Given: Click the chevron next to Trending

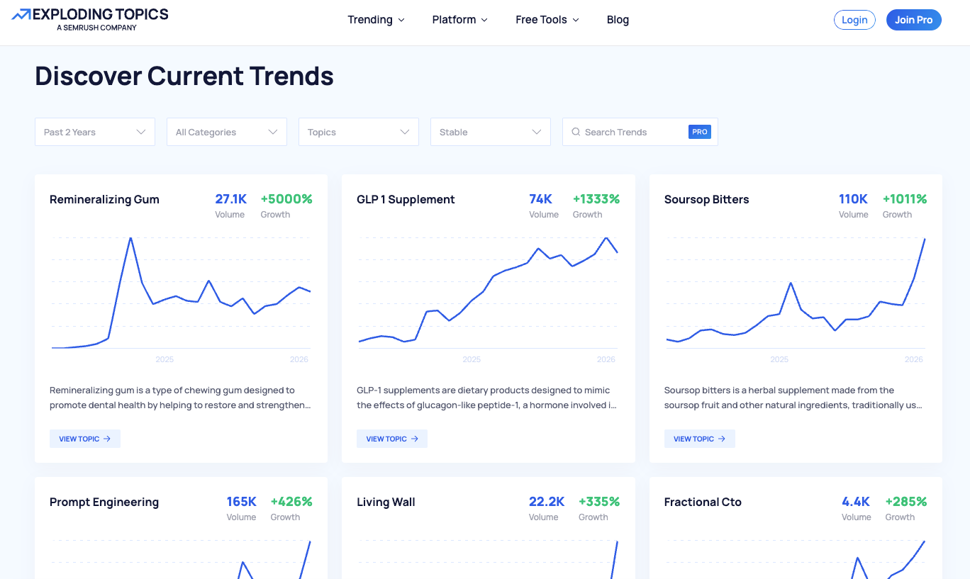Looking at the screenshot, I should coord(401,20).
